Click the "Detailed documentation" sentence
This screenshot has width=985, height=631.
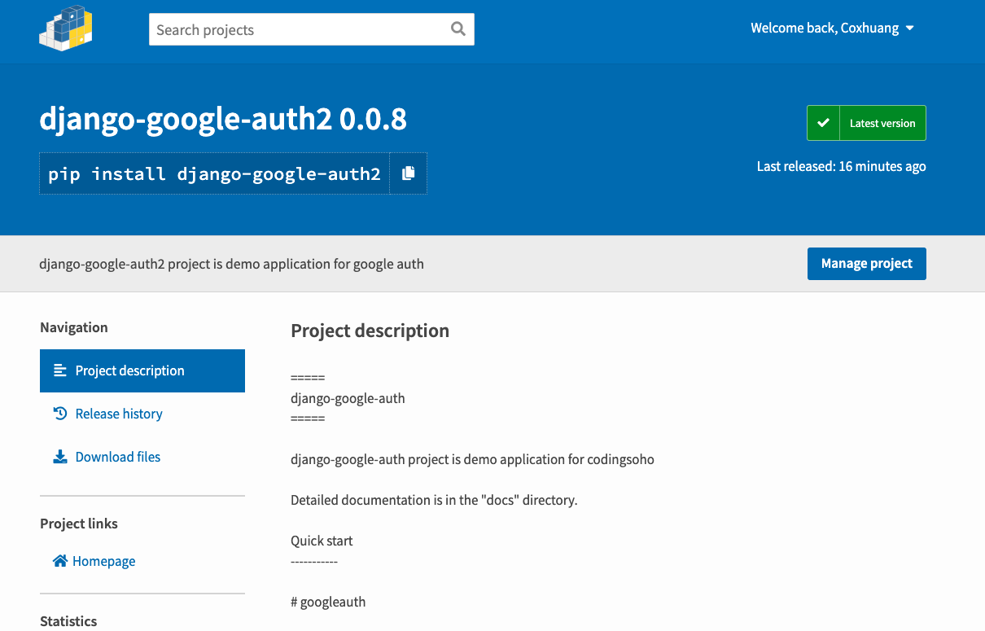click(x=434, y=500)
